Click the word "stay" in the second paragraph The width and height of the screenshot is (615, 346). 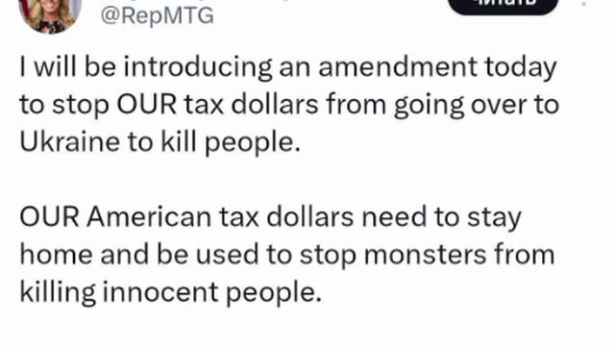click(494, 218)
